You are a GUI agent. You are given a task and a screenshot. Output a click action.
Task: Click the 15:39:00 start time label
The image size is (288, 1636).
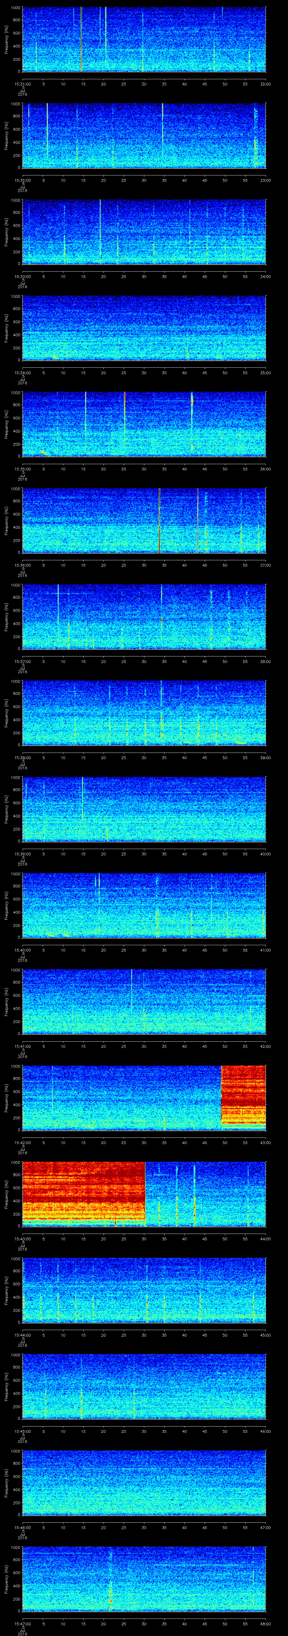[x=22, y=854]
